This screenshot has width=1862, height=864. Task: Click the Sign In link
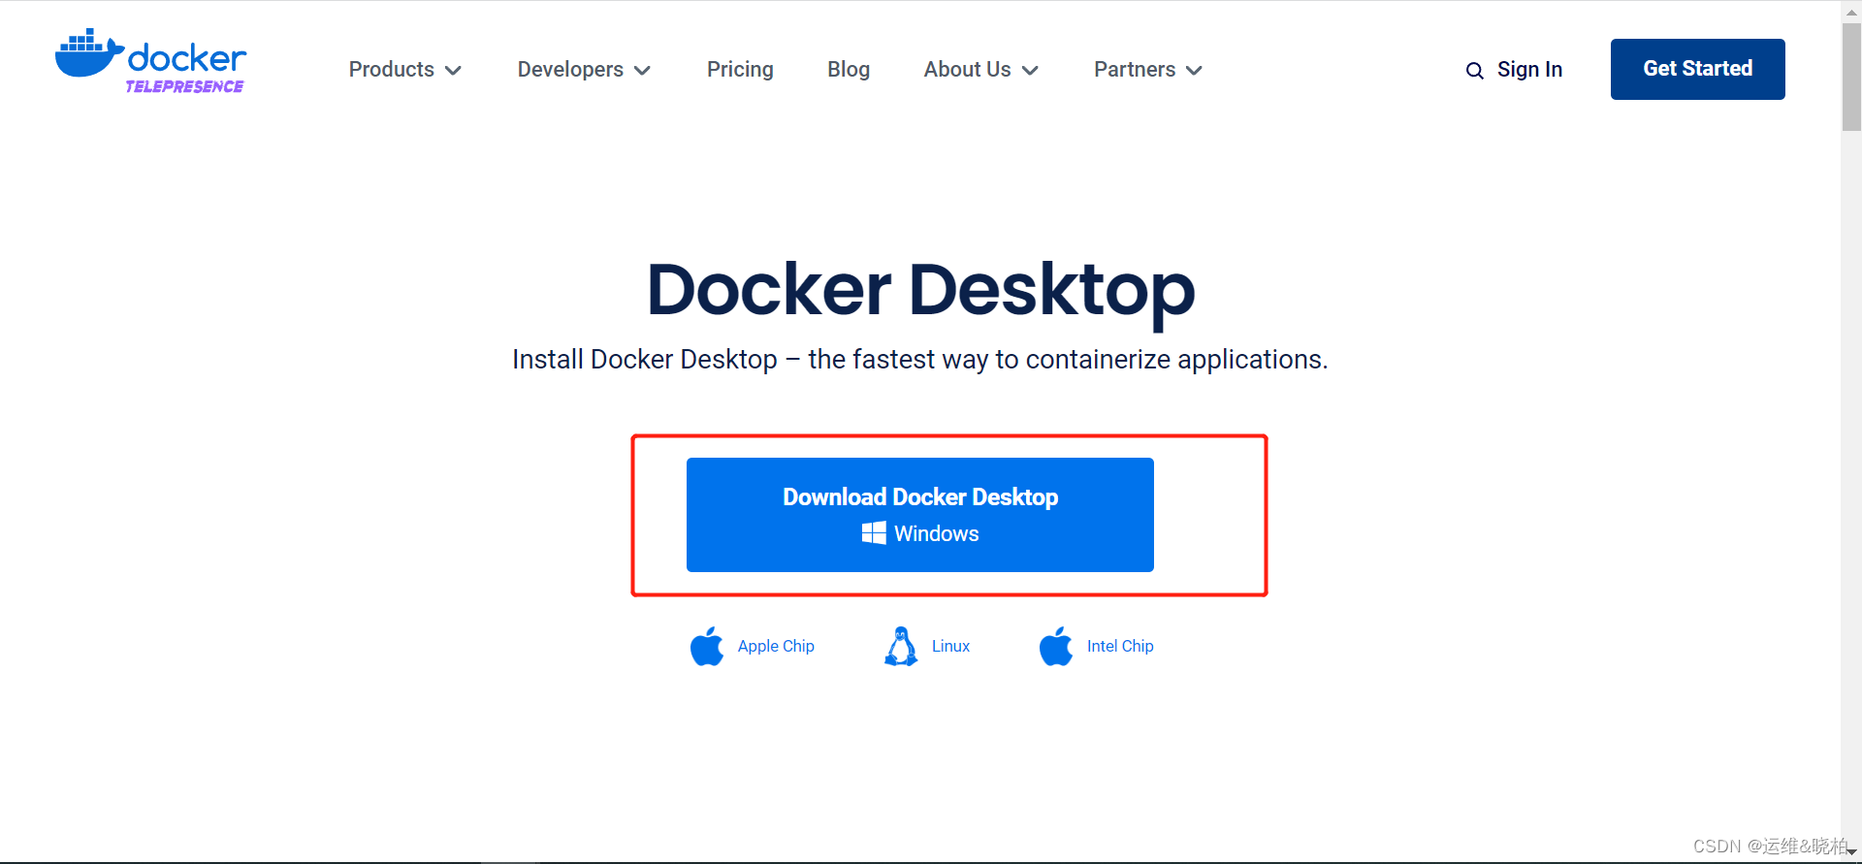click(1529, 70)
